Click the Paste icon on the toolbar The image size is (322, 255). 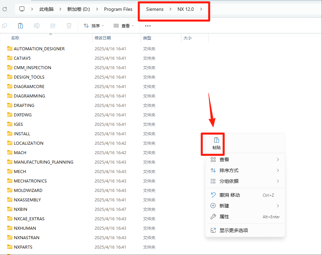point(20,26)
